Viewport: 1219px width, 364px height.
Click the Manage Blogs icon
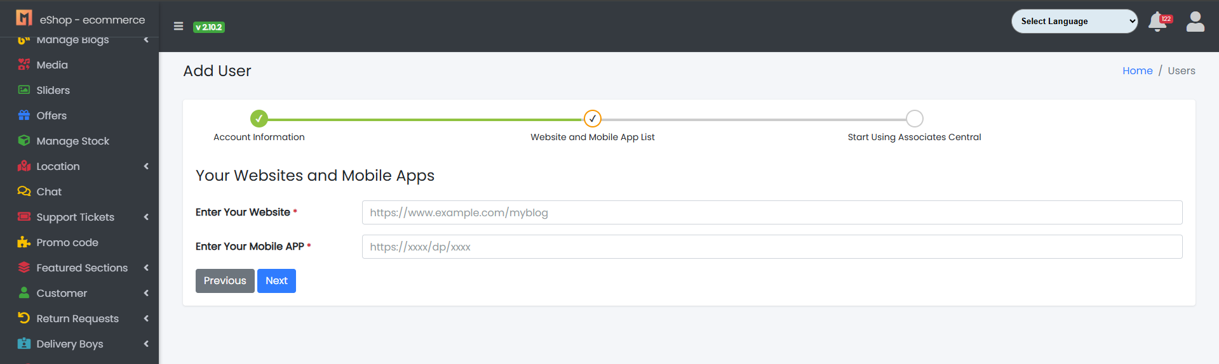(24, 40)
